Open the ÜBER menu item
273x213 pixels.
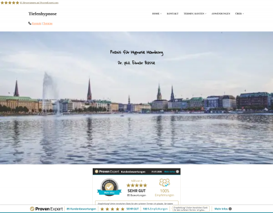[x=238, y=14]
